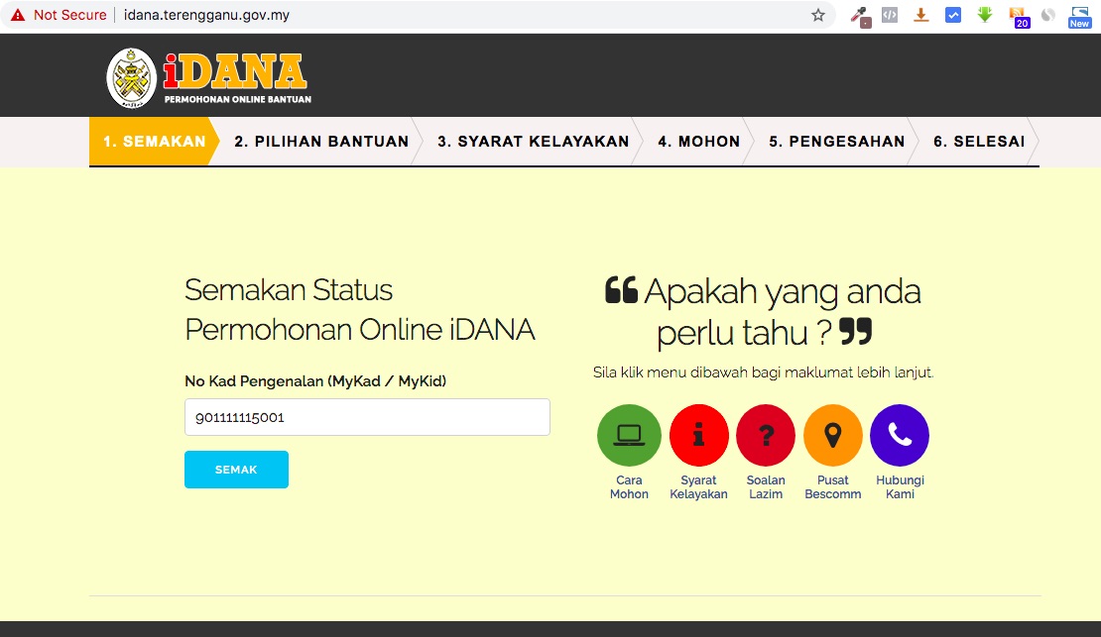This screenshot has width=1101, height=637.
Task: Click the Sila klik menu dibawah instruction text
Action: click(763, 372)
